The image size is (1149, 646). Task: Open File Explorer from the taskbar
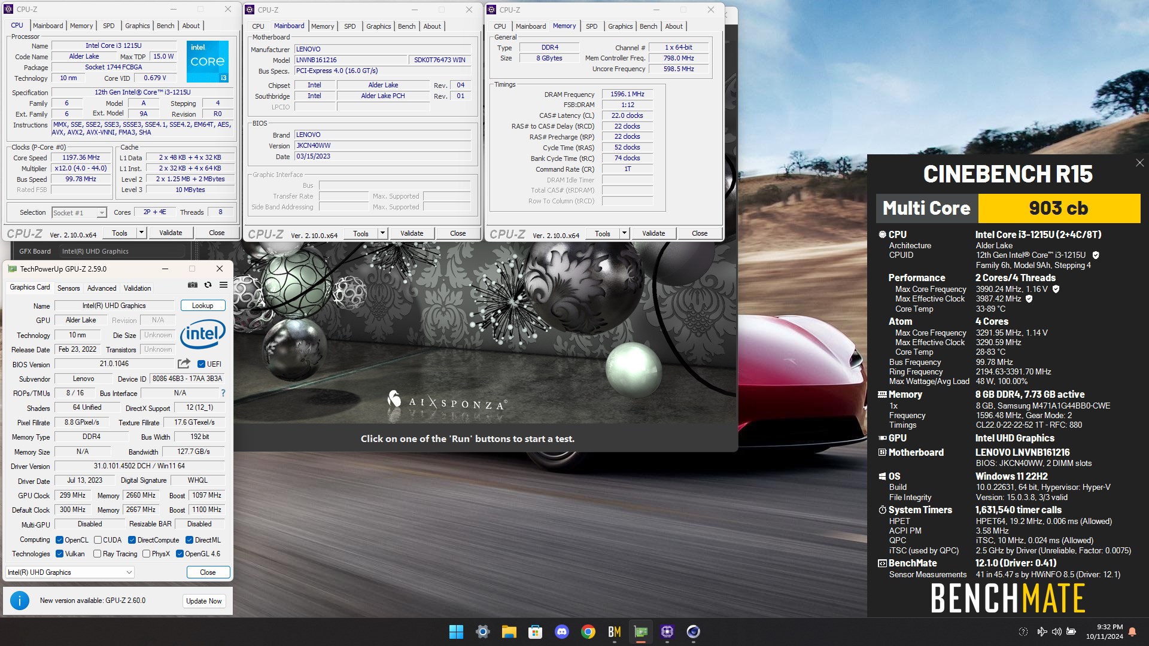click(x=509, y=632)
